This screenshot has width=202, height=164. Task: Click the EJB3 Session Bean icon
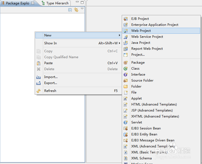click(x=126, y=128)
